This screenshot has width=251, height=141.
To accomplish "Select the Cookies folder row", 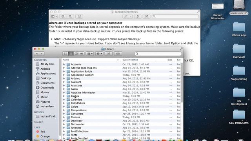I will pyautogui.click(x=122, y=117).
